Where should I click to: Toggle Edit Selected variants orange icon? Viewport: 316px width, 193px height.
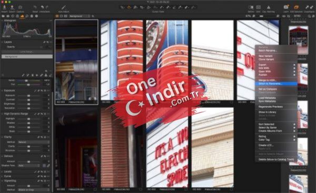[296, 7]
